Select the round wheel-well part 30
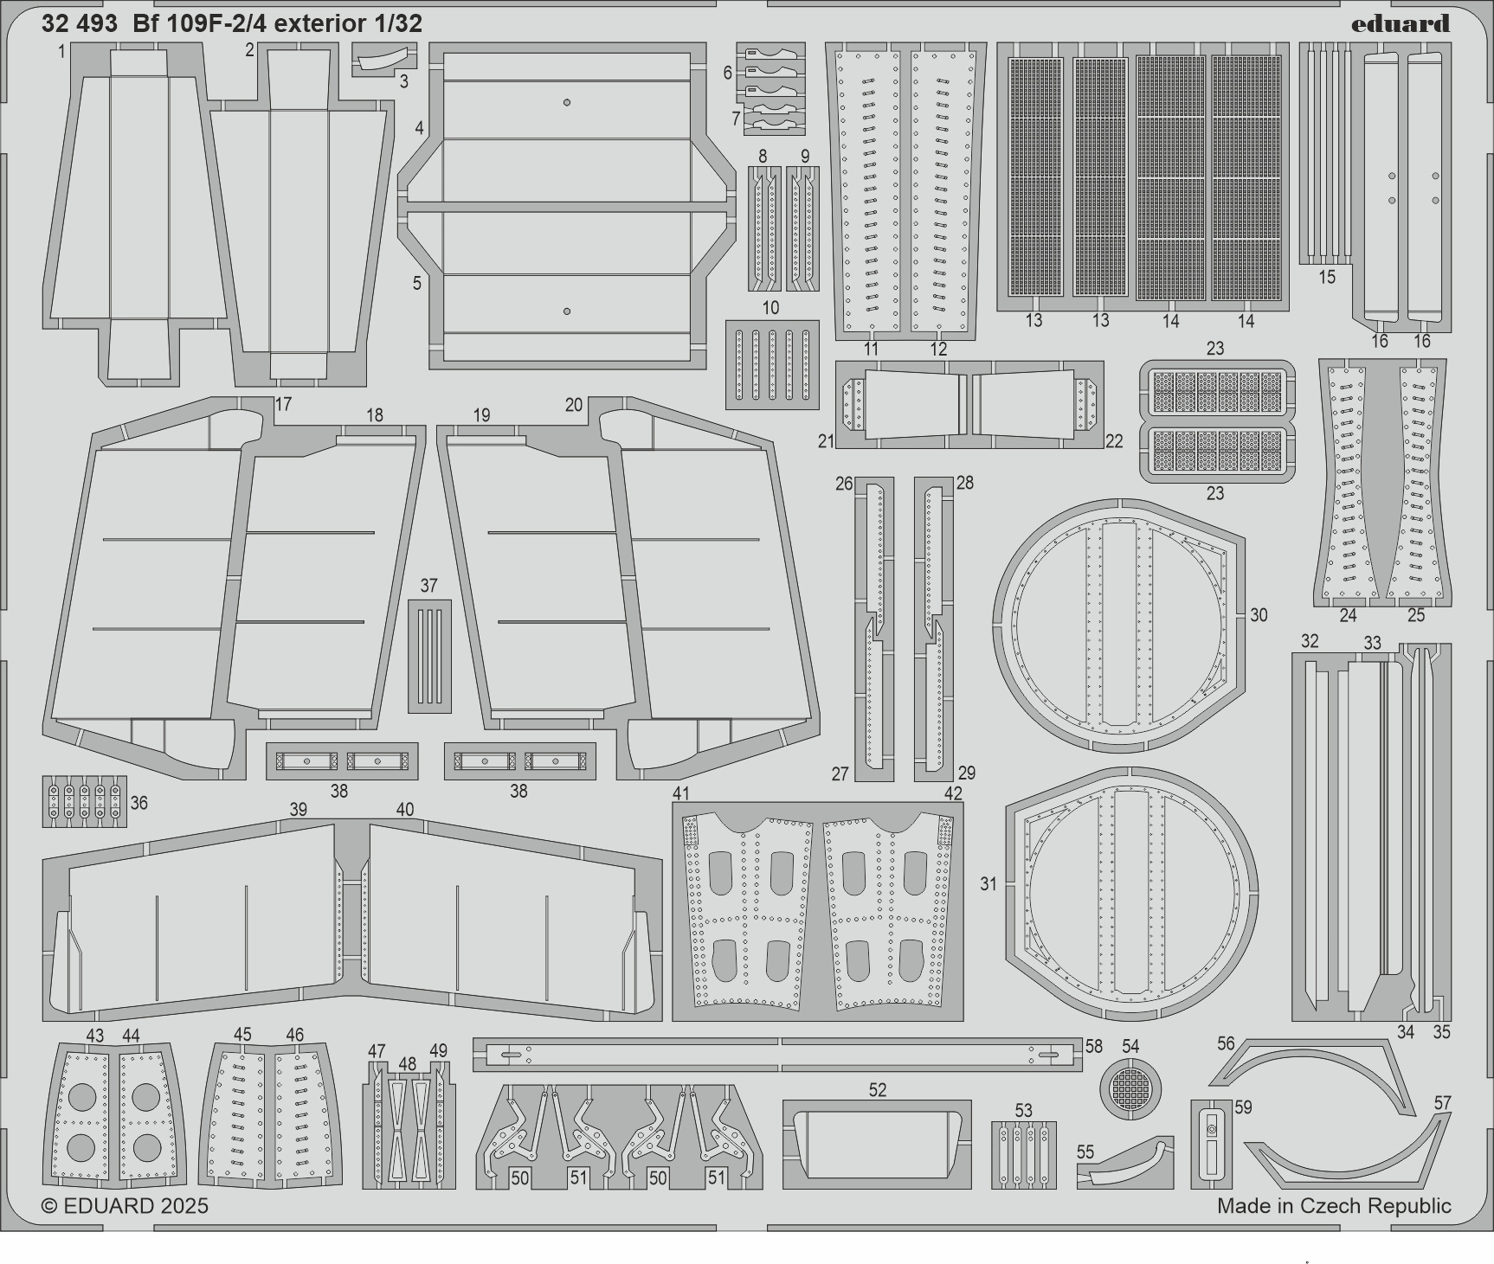 click(1119, 625)
